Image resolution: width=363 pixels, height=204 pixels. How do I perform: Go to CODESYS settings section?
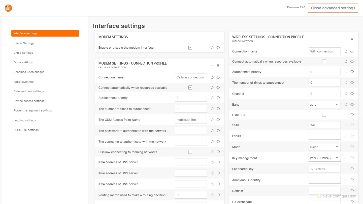click(x=26, y=130)
